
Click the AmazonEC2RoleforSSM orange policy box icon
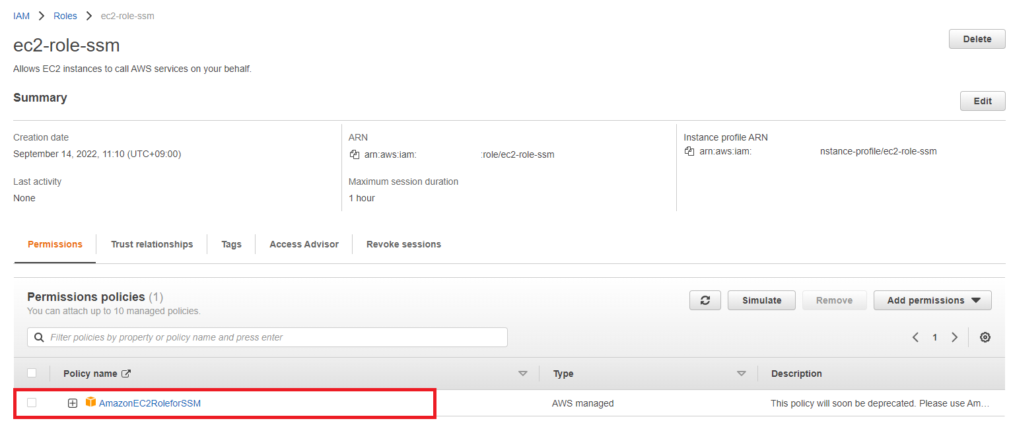[x=90, y=403]
